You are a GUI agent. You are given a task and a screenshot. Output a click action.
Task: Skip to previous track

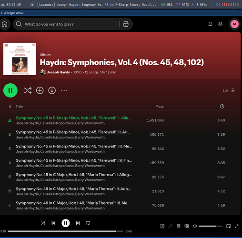tap(53, 223)
